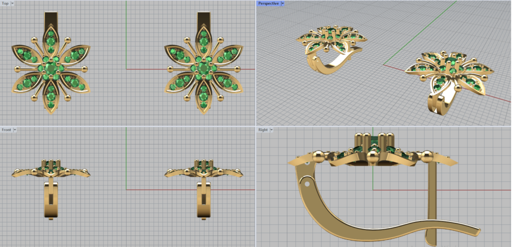
Task: Select the left earring in Front view
Action: (x=51, y=189)
